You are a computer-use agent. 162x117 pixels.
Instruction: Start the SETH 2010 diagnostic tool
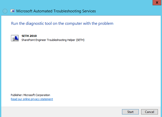(130, 112)
